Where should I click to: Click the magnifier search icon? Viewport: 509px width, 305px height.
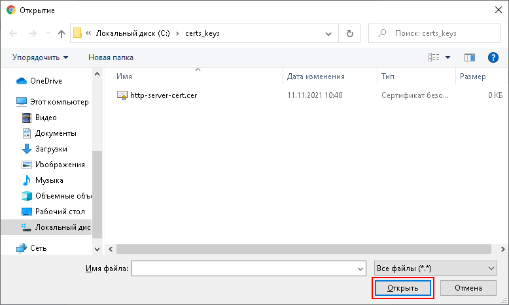(382, 33)
